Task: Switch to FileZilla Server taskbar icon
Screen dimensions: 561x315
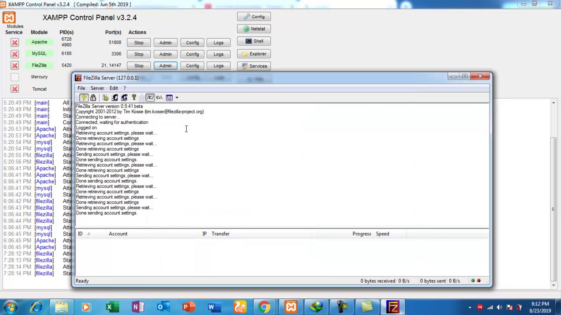Action: 393,307
